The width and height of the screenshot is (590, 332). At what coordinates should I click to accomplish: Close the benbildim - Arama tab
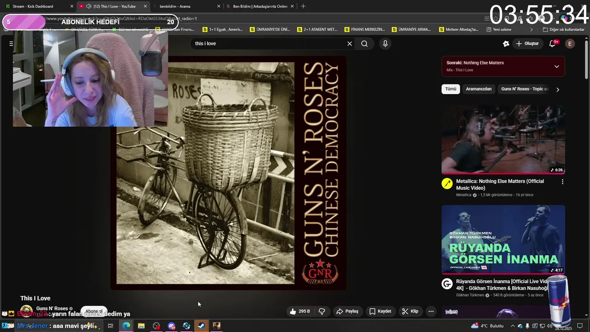(x=218, y=6)
